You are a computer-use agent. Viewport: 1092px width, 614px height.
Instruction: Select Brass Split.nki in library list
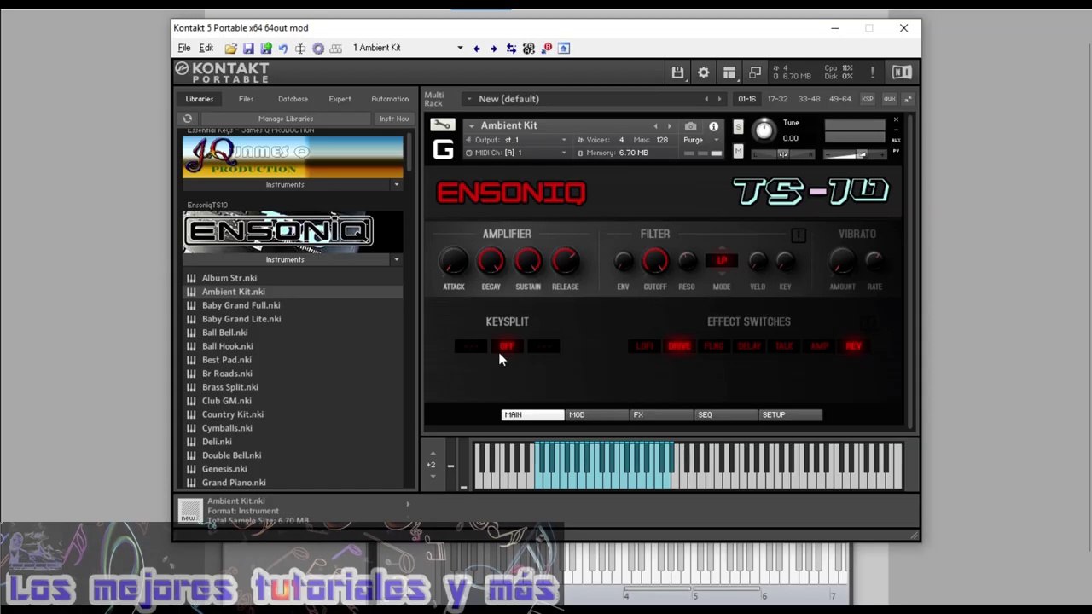click(x=229, y=387)
